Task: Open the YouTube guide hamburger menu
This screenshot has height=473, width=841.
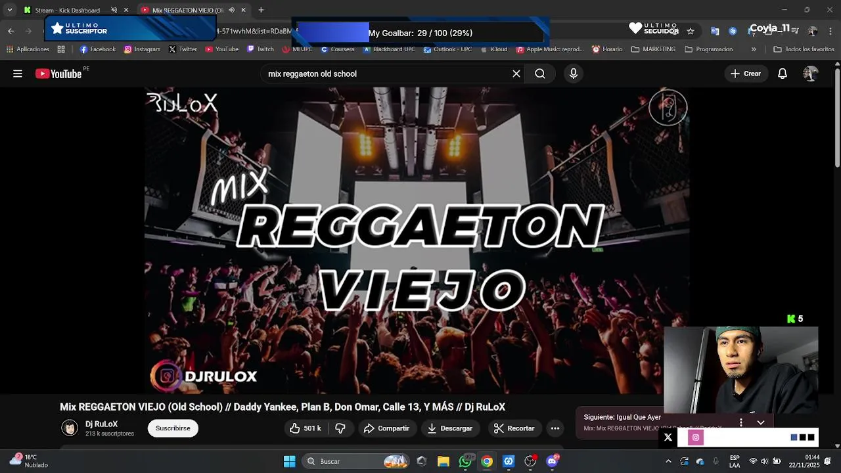Action: pyautogui.click(x=18, y=74)
